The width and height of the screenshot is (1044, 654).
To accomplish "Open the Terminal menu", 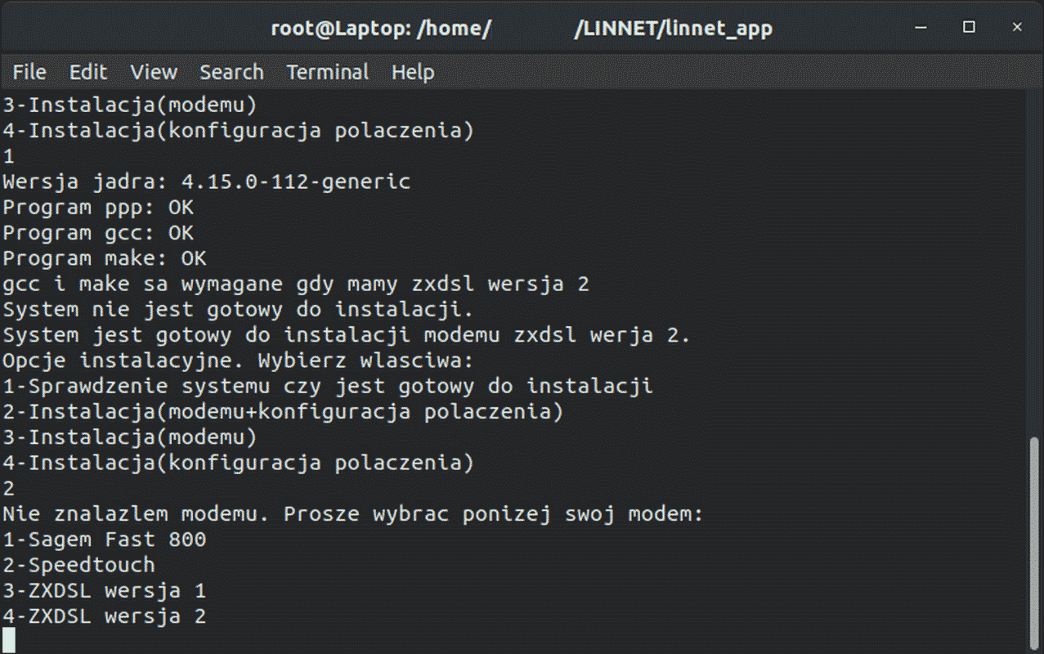I will coord(328,72).
